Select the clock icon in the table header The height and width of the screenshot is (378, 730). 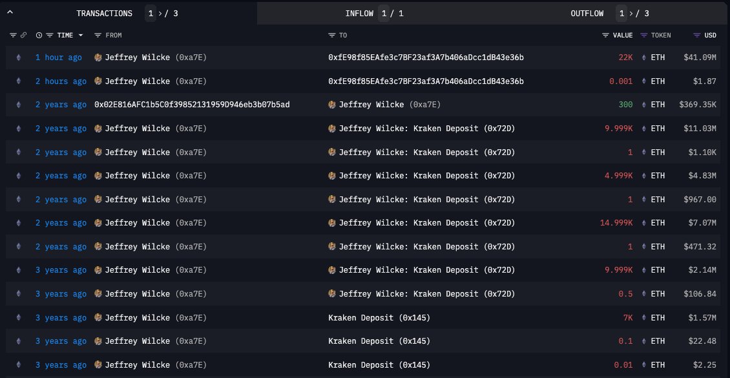point(39,36)
